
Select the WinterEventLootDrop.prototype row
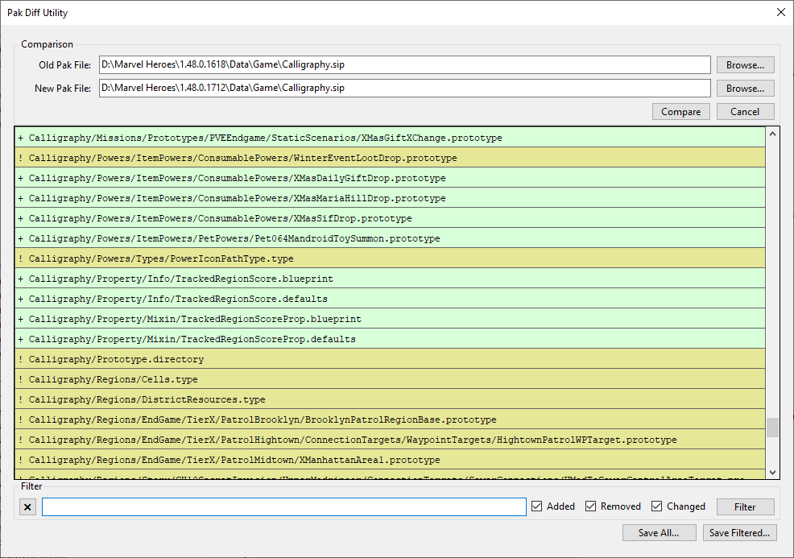[x=390, y=158]
